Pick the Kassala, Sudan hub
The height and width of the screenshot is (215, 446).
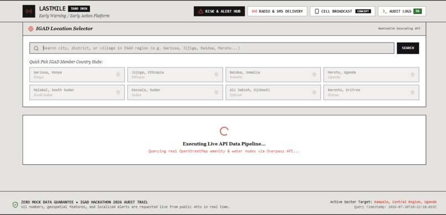pyautogui.click(x=175, y=92)
